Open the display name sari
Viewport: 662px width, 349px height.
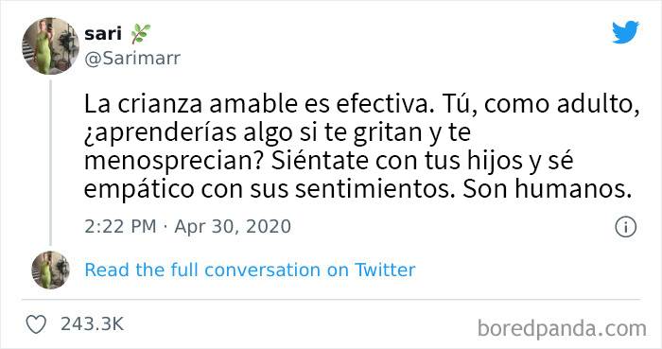coord(103,34)
